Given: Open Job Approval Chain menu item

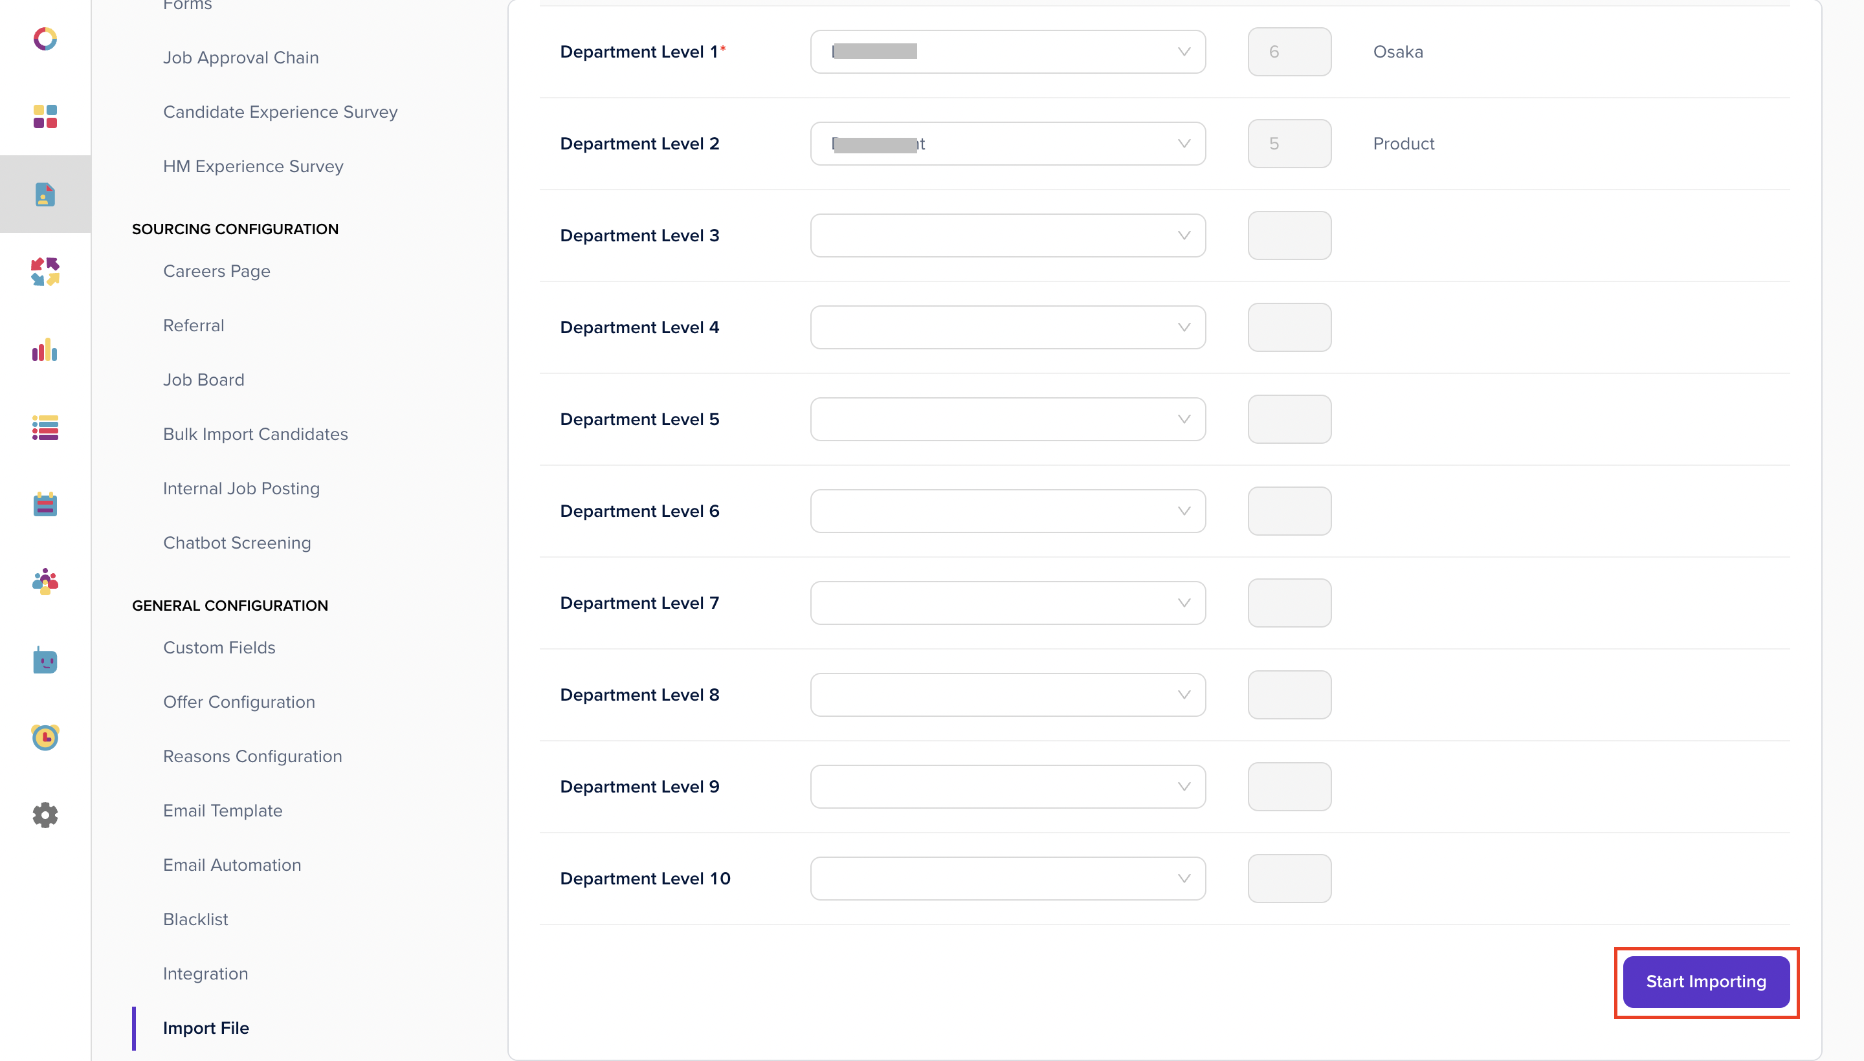Looking at the screenshot, I should tap(241, 58).
